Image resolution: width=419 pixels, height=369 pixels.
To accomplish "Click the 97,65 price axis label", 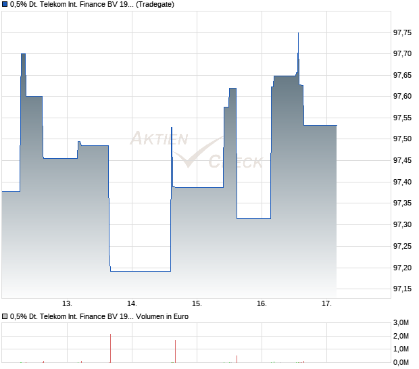I will coord(402,75).
